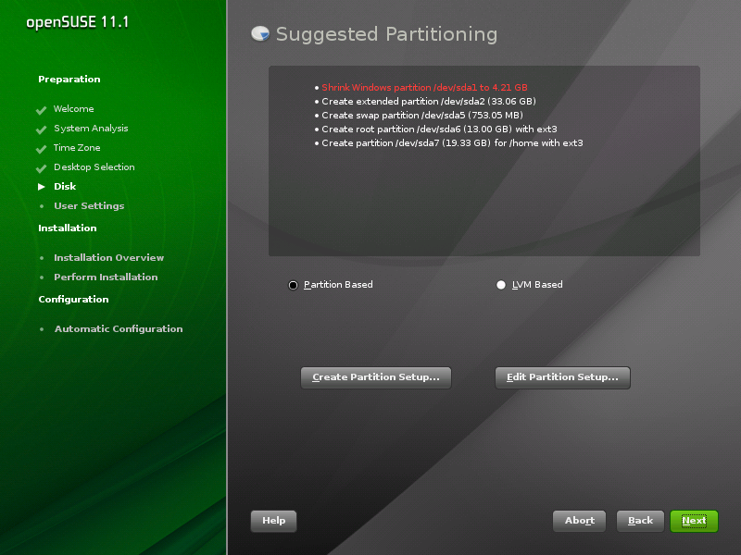Click the Automatic Configuration step label
The height and width of the screenshot is (555, 741).
[119, 329]
